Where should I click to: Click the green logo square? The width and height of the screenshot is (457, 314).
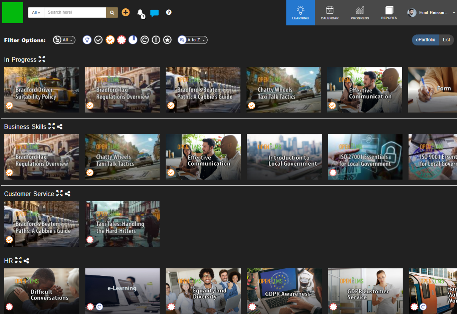click(12, 12)
